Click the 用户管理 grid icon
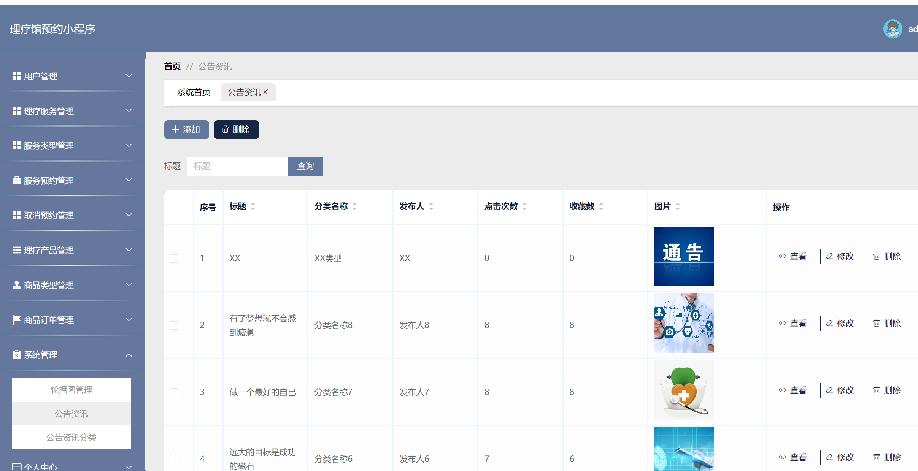 pos(16,76)
